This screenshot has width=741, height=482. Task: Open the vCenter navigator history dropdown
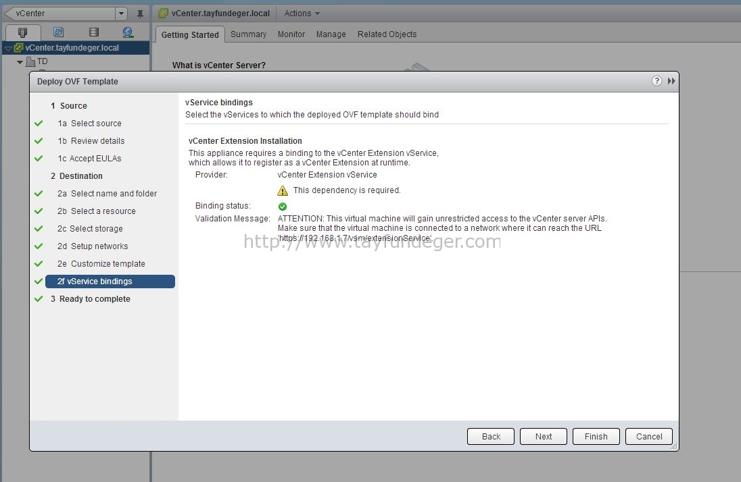click(x=122, y=14)
